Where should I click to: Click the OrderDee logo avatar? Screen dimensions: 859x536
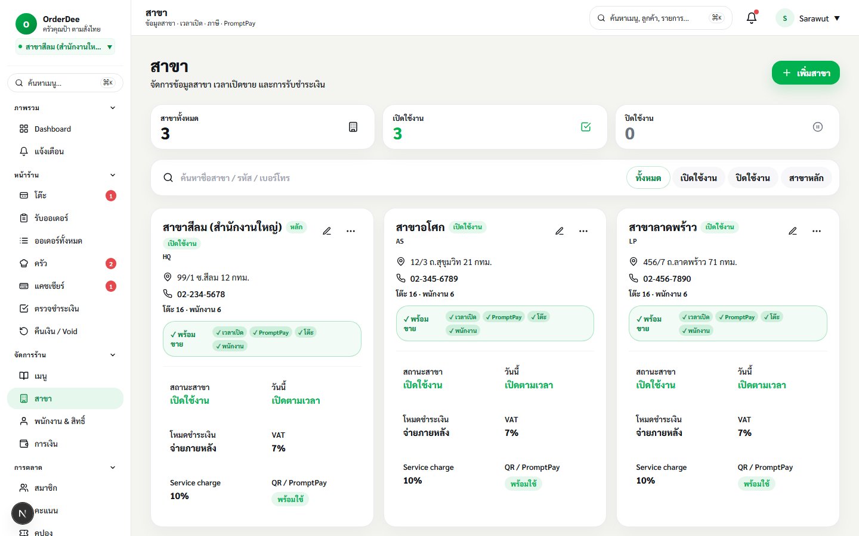point(26,24)
